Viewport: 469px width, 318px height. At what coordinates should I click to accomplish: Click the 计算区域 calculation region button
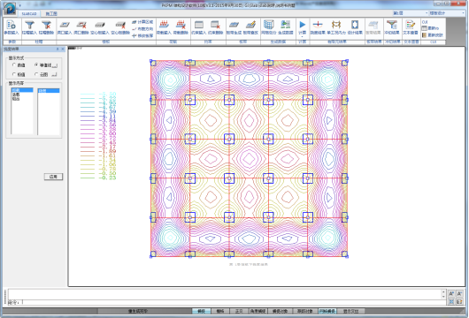pos(142,22)
